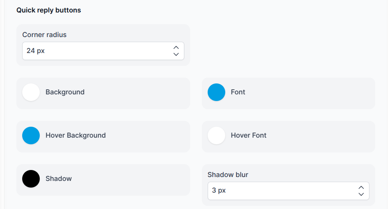
Task: Increase Corner radius with up arrow
Action: click(176, 48)
